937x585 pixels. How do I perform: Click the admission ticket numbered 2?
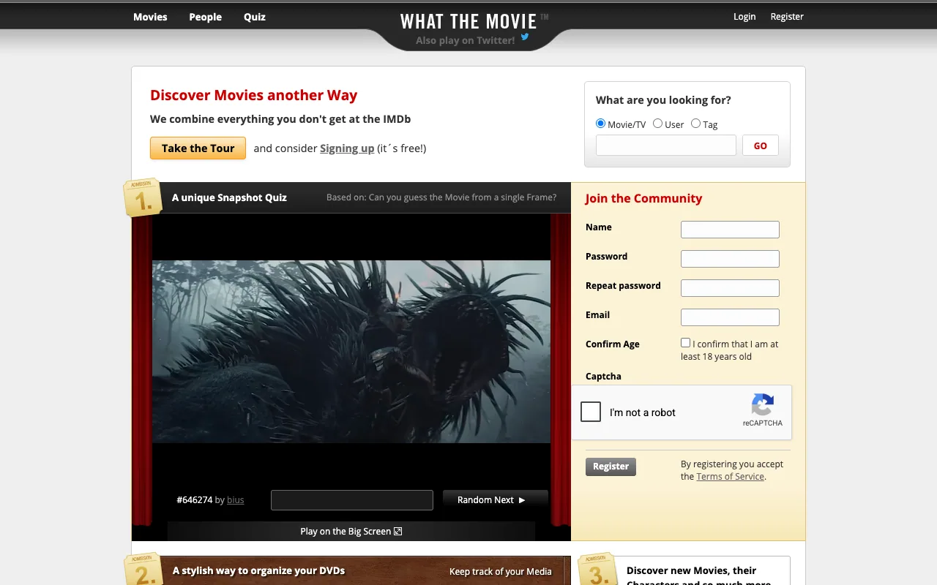tap(143, 568)
